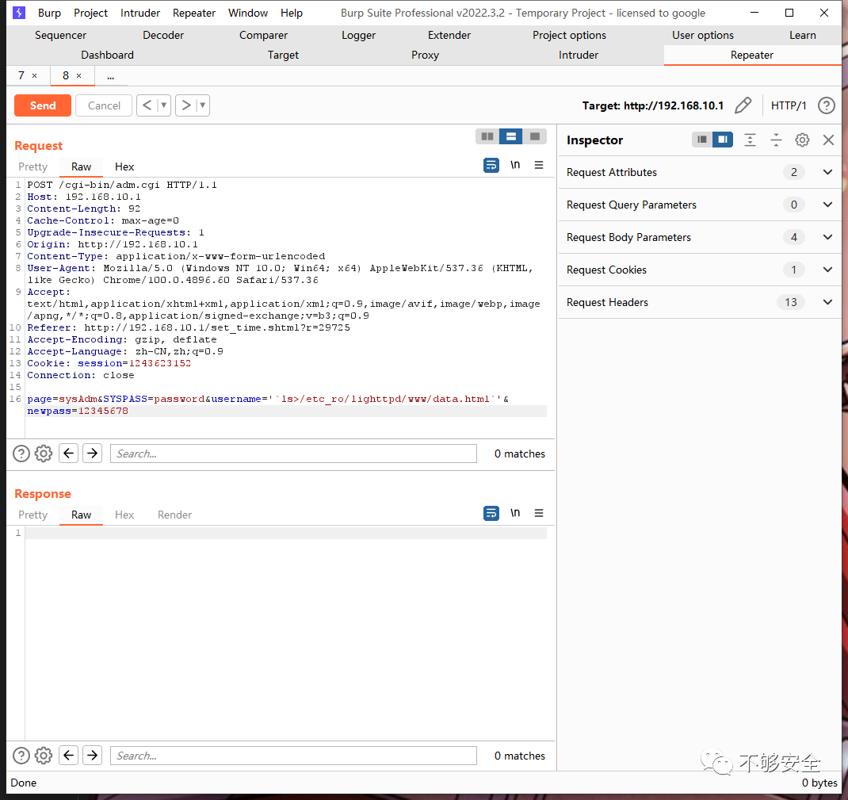Screen dimensions: 848x800
Task: Open the Extender tab
Action: [x=449, y=35]
